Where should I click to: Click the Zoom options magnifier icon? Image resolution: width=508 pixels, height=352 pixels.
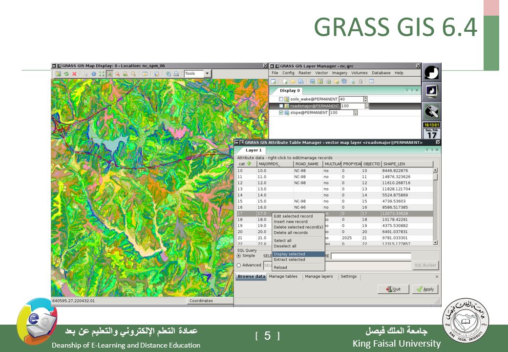(133, 74)
